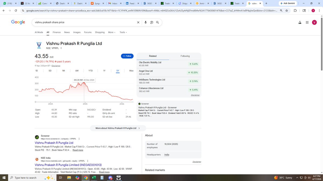Open Screener result Vishnu Prakash R Punglia Ltd
Viewport: 323px width, 181px height.
[54, 143]
